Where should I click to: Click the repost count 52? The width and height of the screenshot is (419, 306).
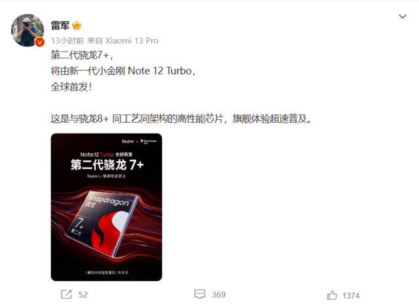point(83,294)
